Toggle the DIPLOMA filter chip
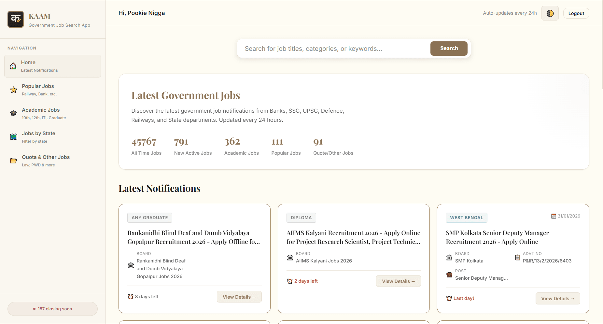The width and height of the screenshot is (603, 324). tap(301, 218)
